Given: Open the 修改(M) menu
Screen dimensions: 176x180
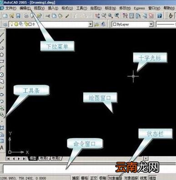Looking at the screenshot, I should (125, 8).
